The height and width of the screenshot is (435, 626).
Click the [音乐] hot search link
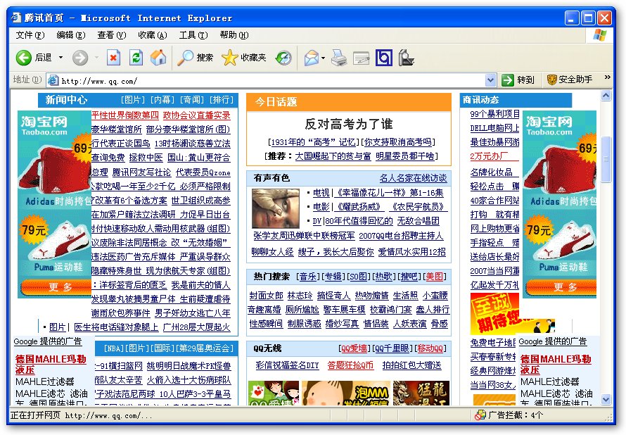click(308, 277)
